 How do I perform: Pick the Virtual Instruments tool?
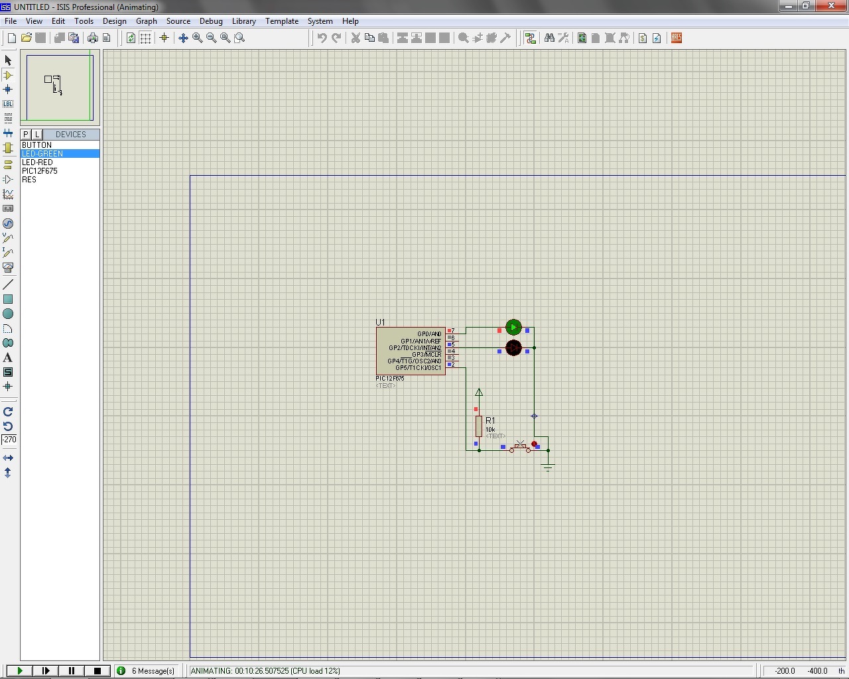click(8, 268)
